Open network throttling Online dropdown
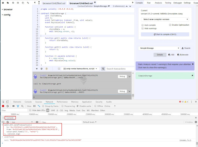The width and height of the screenshot is (198, 147). pos(110,106)
